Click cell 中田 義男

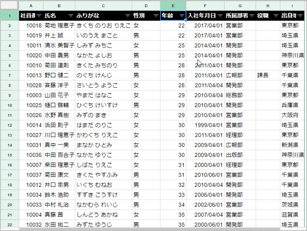(x=59, y=56)
